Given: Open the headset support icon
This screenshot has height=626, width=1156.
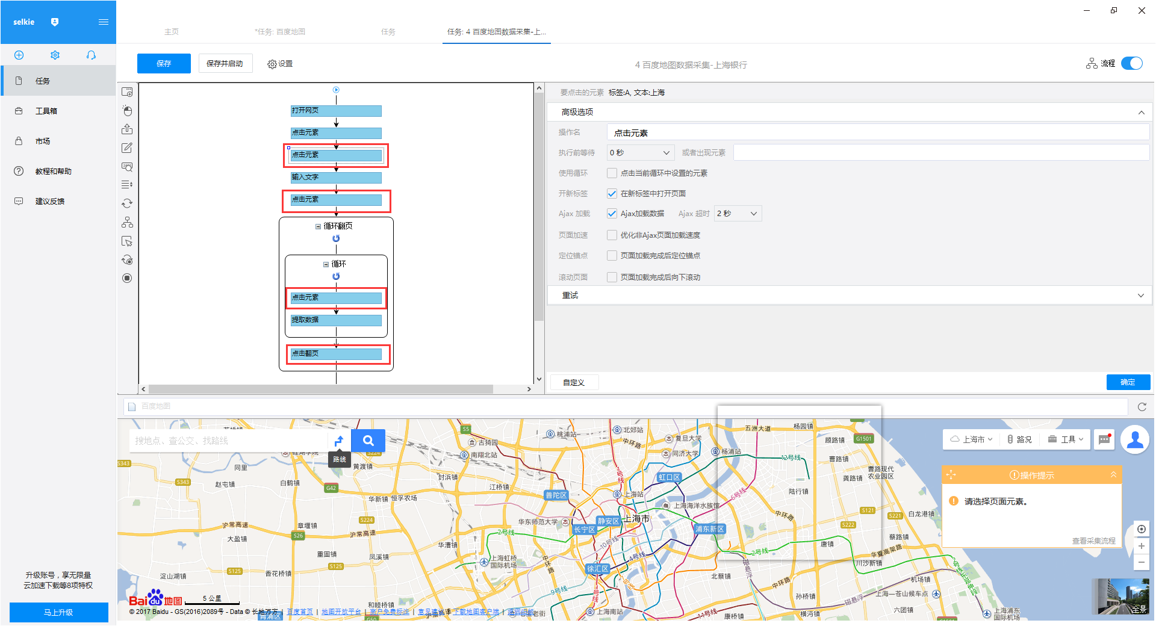Looking at the screenshot, I should click(x=91, y=55).
